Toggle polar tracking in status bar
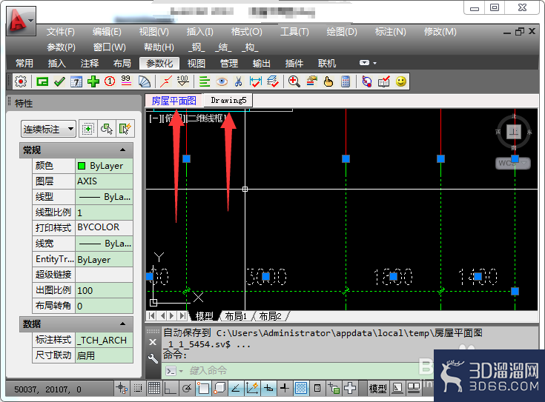 (187, 388)
